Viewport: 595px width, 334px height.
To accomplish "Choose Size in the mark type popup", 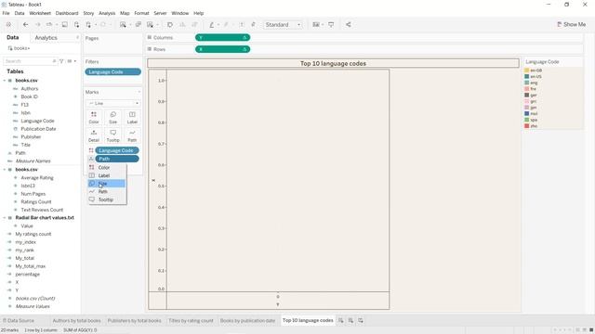I will click(x=107, y=184).
